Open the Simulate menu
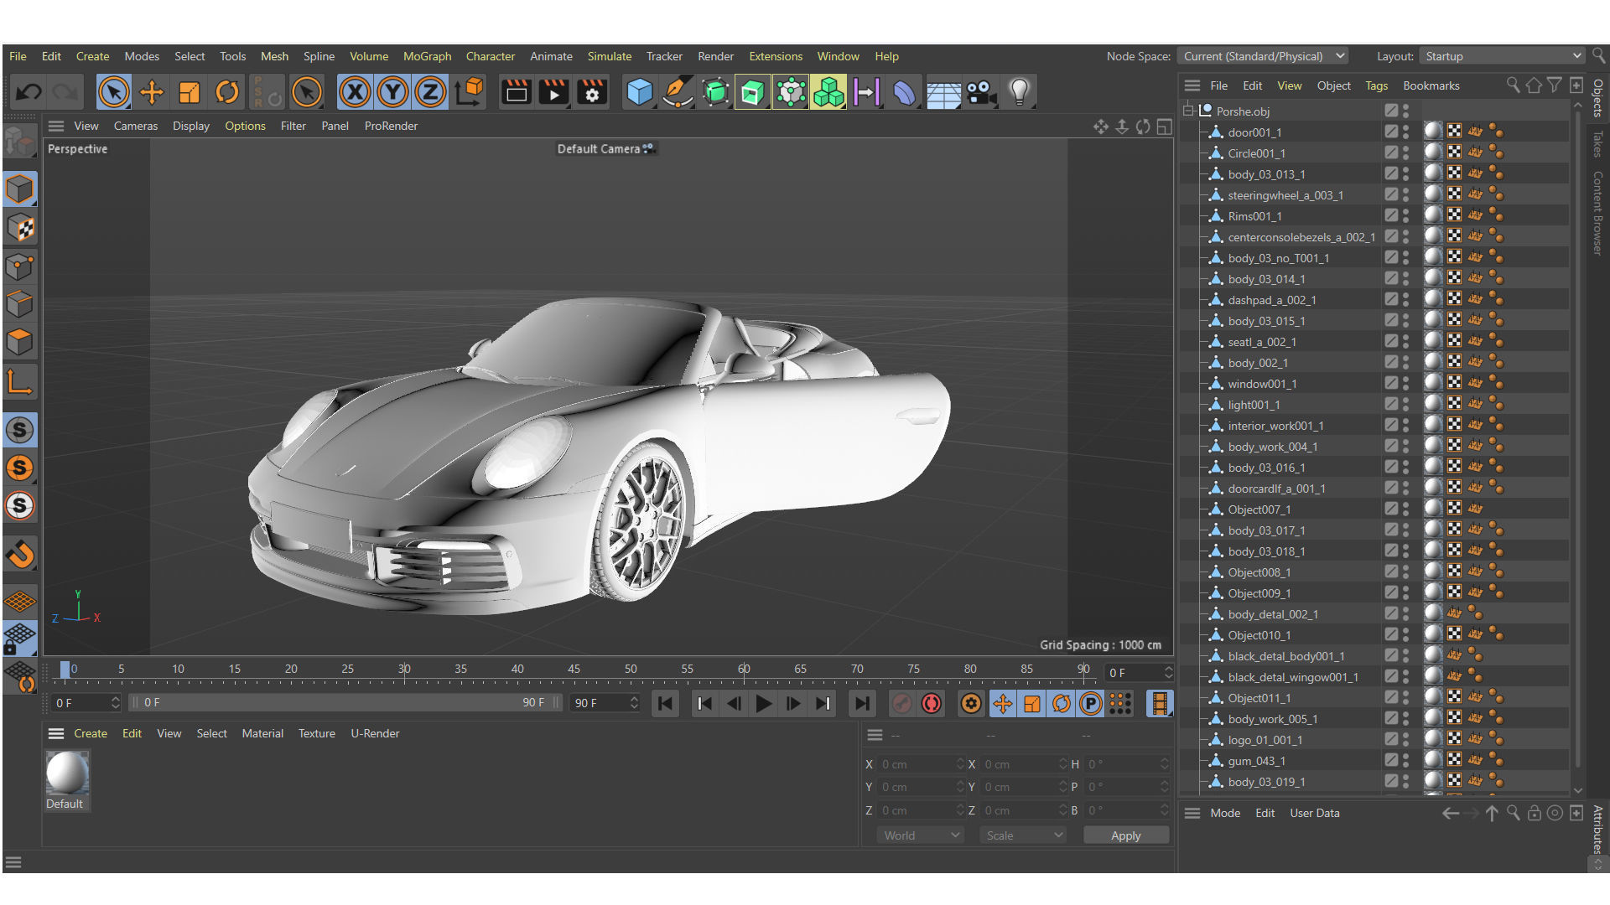 609,56
